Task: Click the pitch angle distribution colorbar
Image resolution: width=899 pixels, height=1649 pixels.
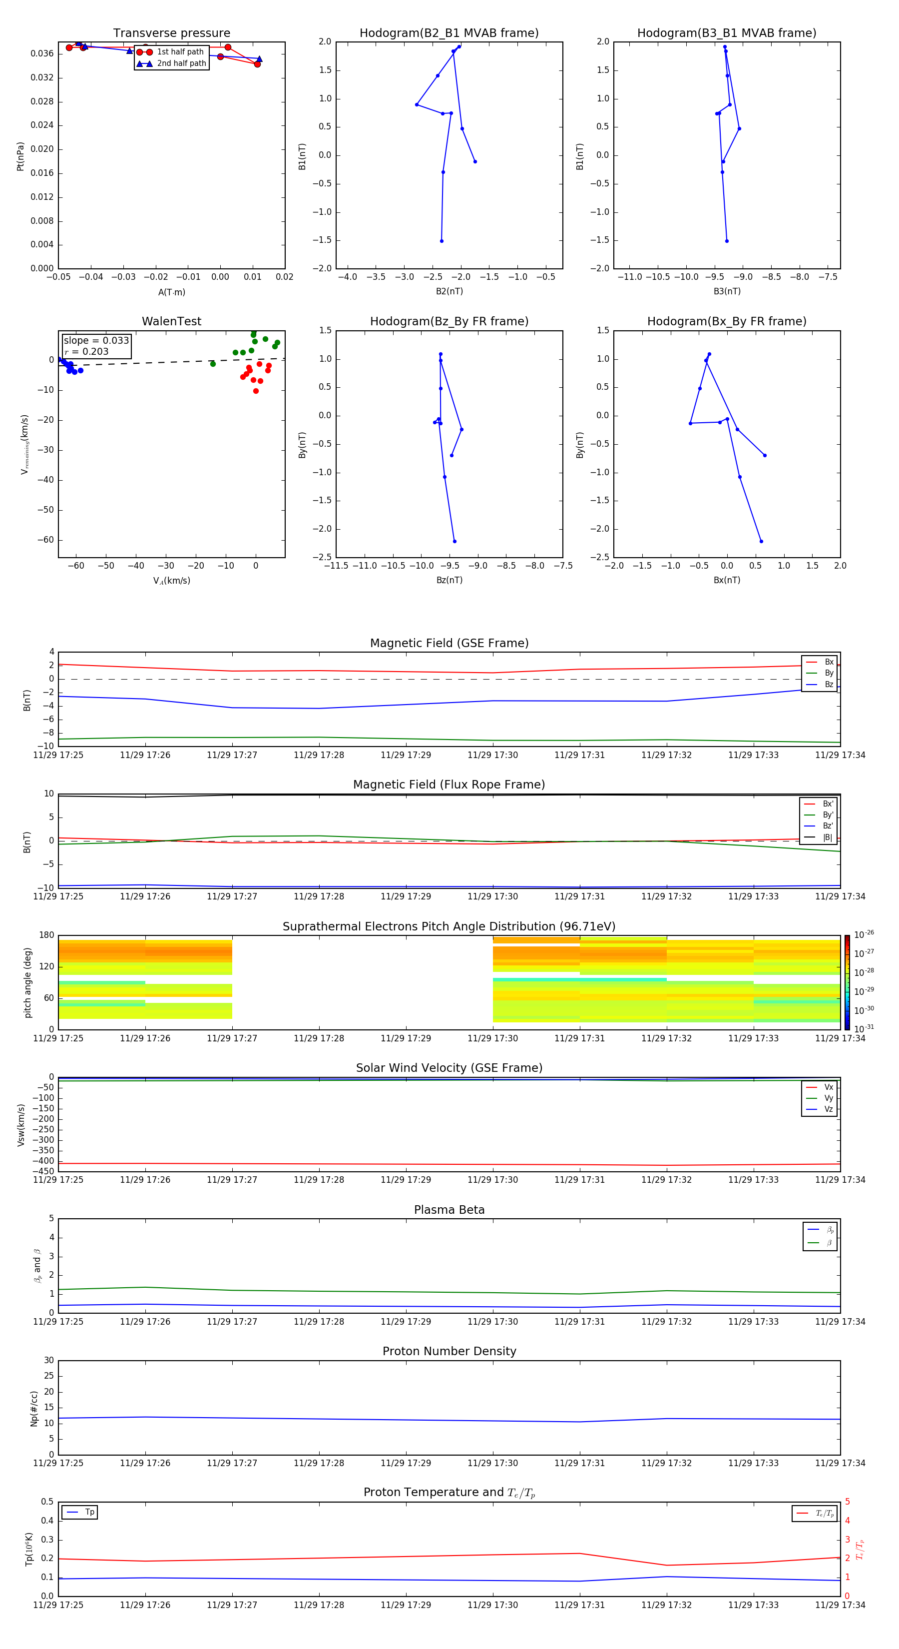Action: click(847, 982)
